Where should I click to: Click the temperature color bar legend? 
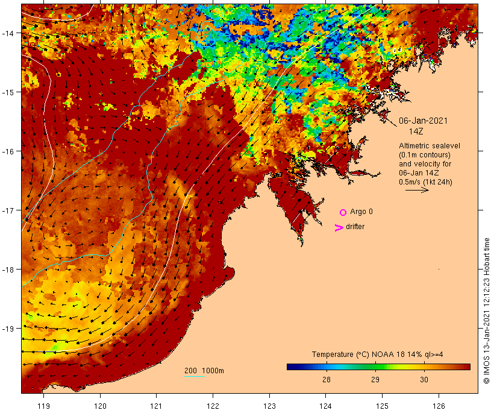[x=378, y=367]
